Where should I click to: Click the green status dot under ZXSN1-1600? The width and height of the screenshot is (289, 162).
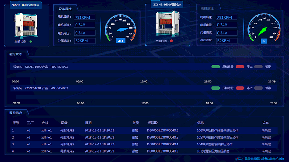31,41
